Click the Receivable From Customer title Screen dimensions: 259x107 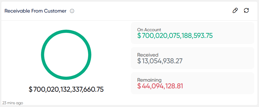(x=35, y=11)
